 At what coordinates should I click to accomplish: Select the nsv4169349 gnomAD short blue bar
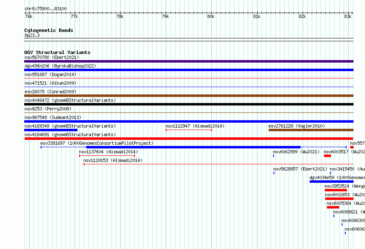click(51, 130)
